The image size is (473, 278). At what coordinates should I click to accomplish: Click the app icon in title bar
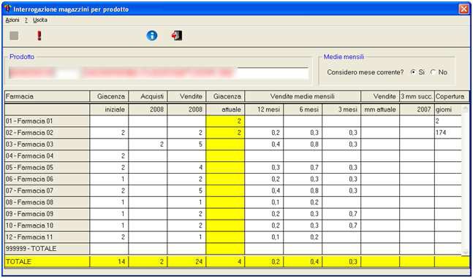click(8, 9)
